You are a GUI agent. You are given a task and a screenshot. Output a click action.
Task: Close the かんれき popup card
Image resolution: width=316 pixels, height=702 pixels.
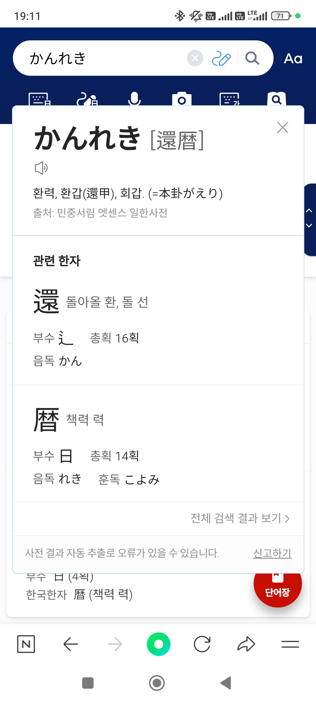click(283, 128)
